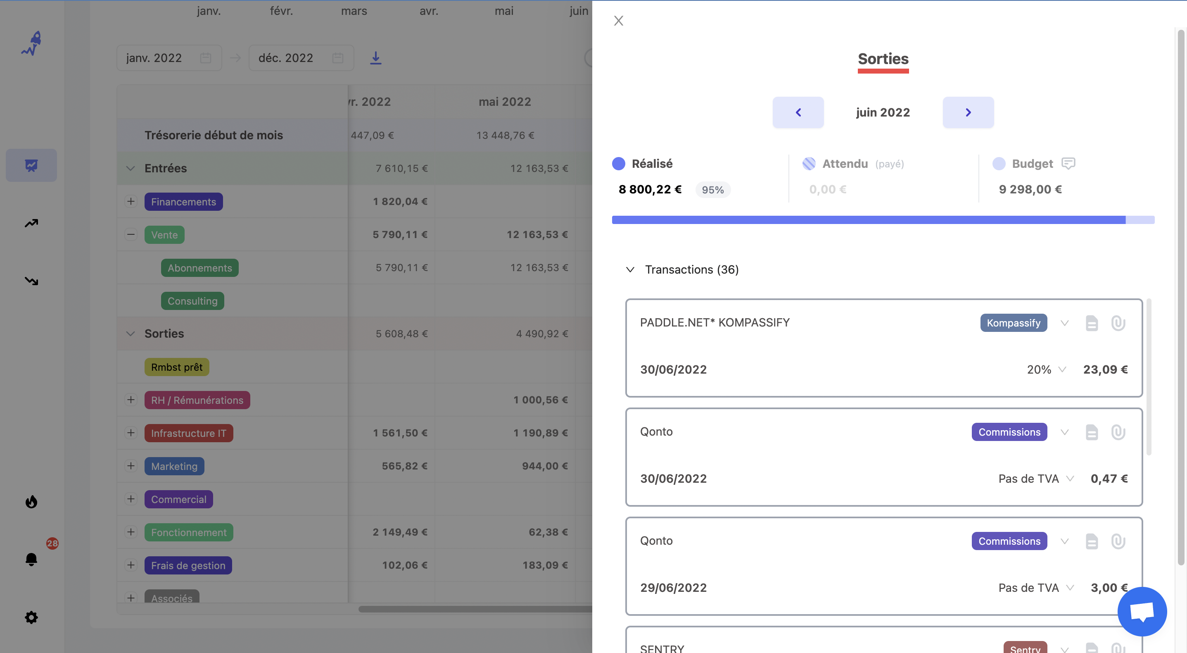The height and width of the screenshot is (653, 1187).
Task: Attach file to Qonto 30/06/2022 transaction
Action: (x=1118, y=432)
